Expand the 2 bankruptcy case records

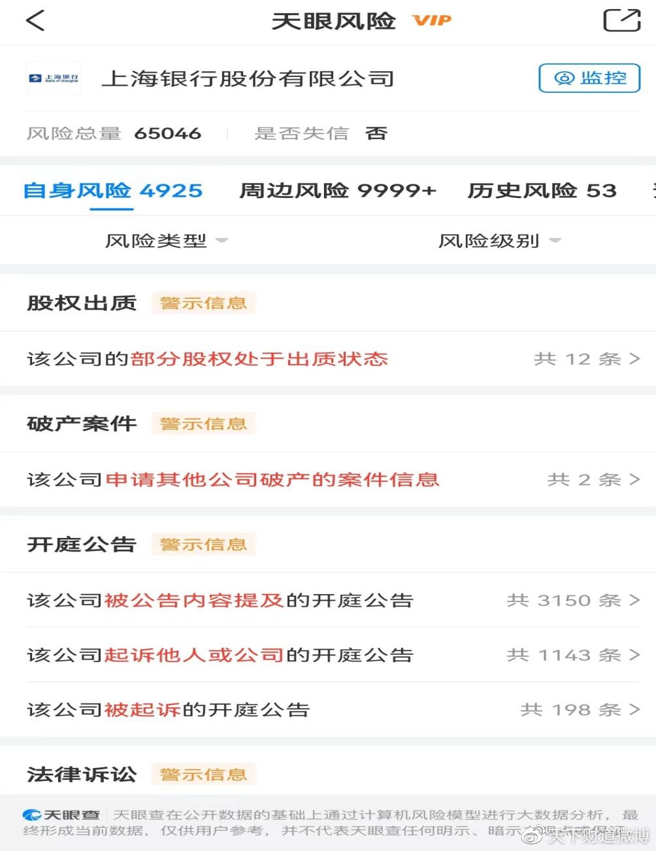[593, 480]
